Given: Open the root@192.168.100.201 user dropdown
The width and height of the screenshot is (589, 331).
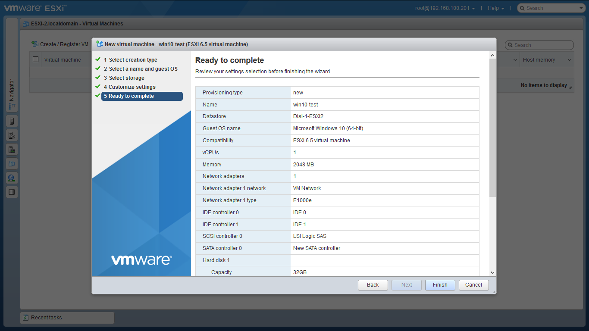Looking at the screenshot, I should [445, 8].
